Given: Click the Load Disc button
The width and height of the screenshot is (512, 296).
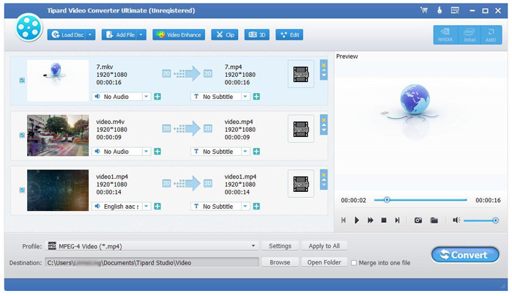Looking at the screenshot, I should 67,35.
